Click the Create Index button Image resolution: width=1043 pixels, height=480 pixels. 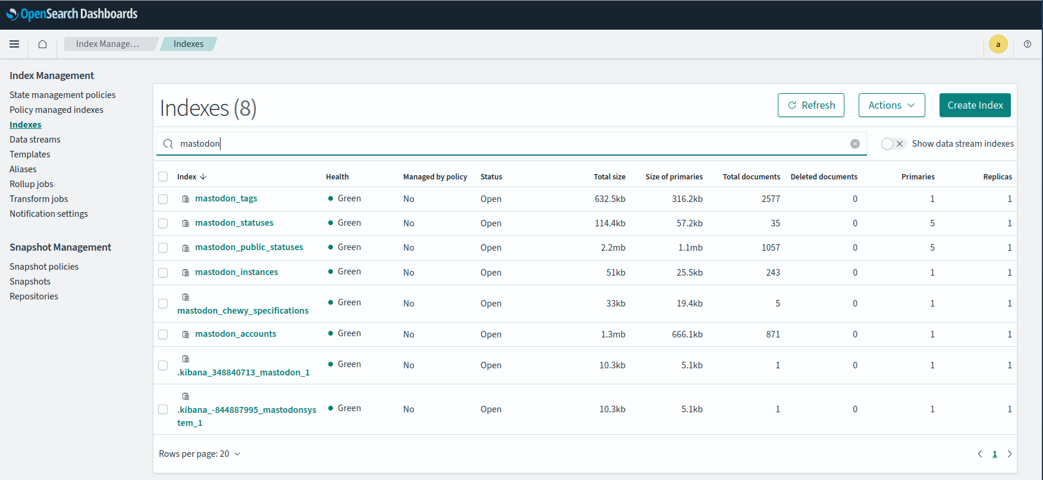(975, 105)
